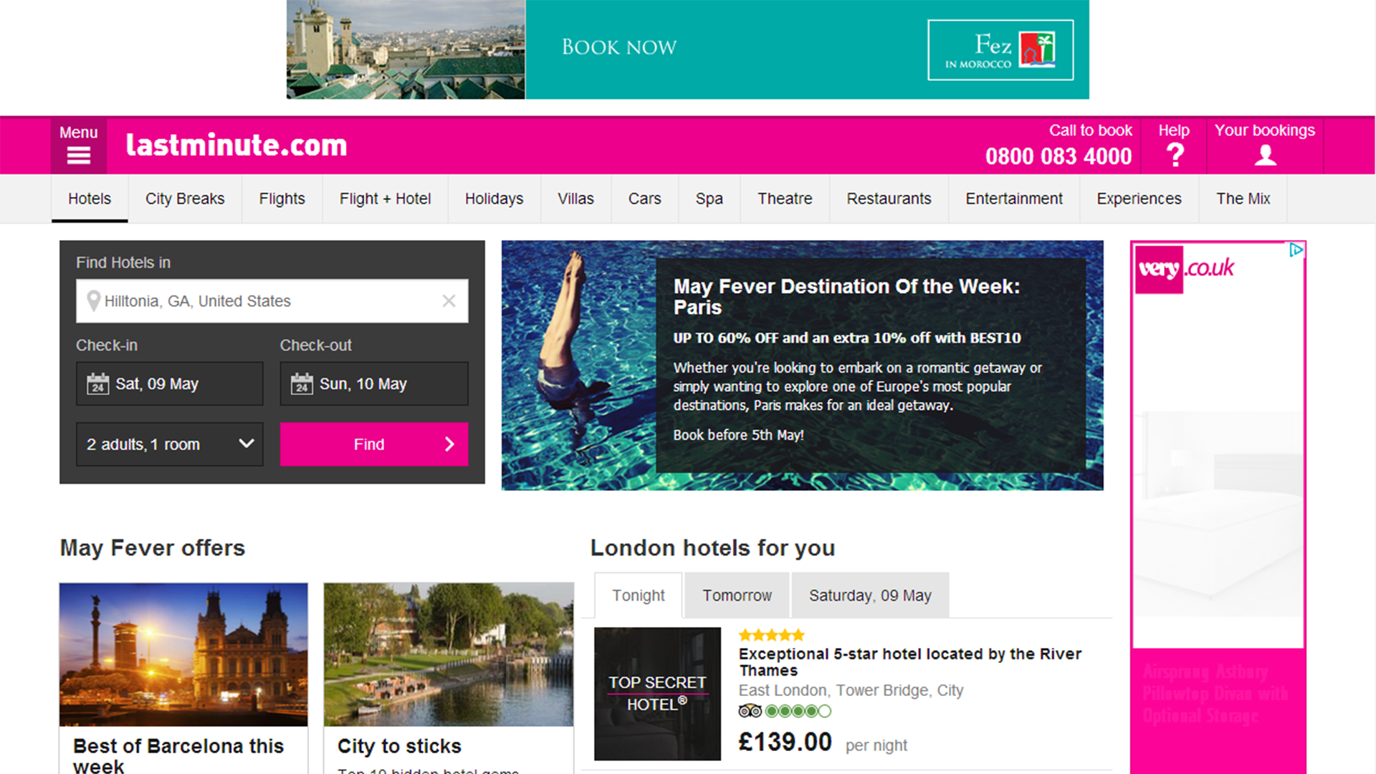
Task: Click the Call to book label
Action: 1091,130
